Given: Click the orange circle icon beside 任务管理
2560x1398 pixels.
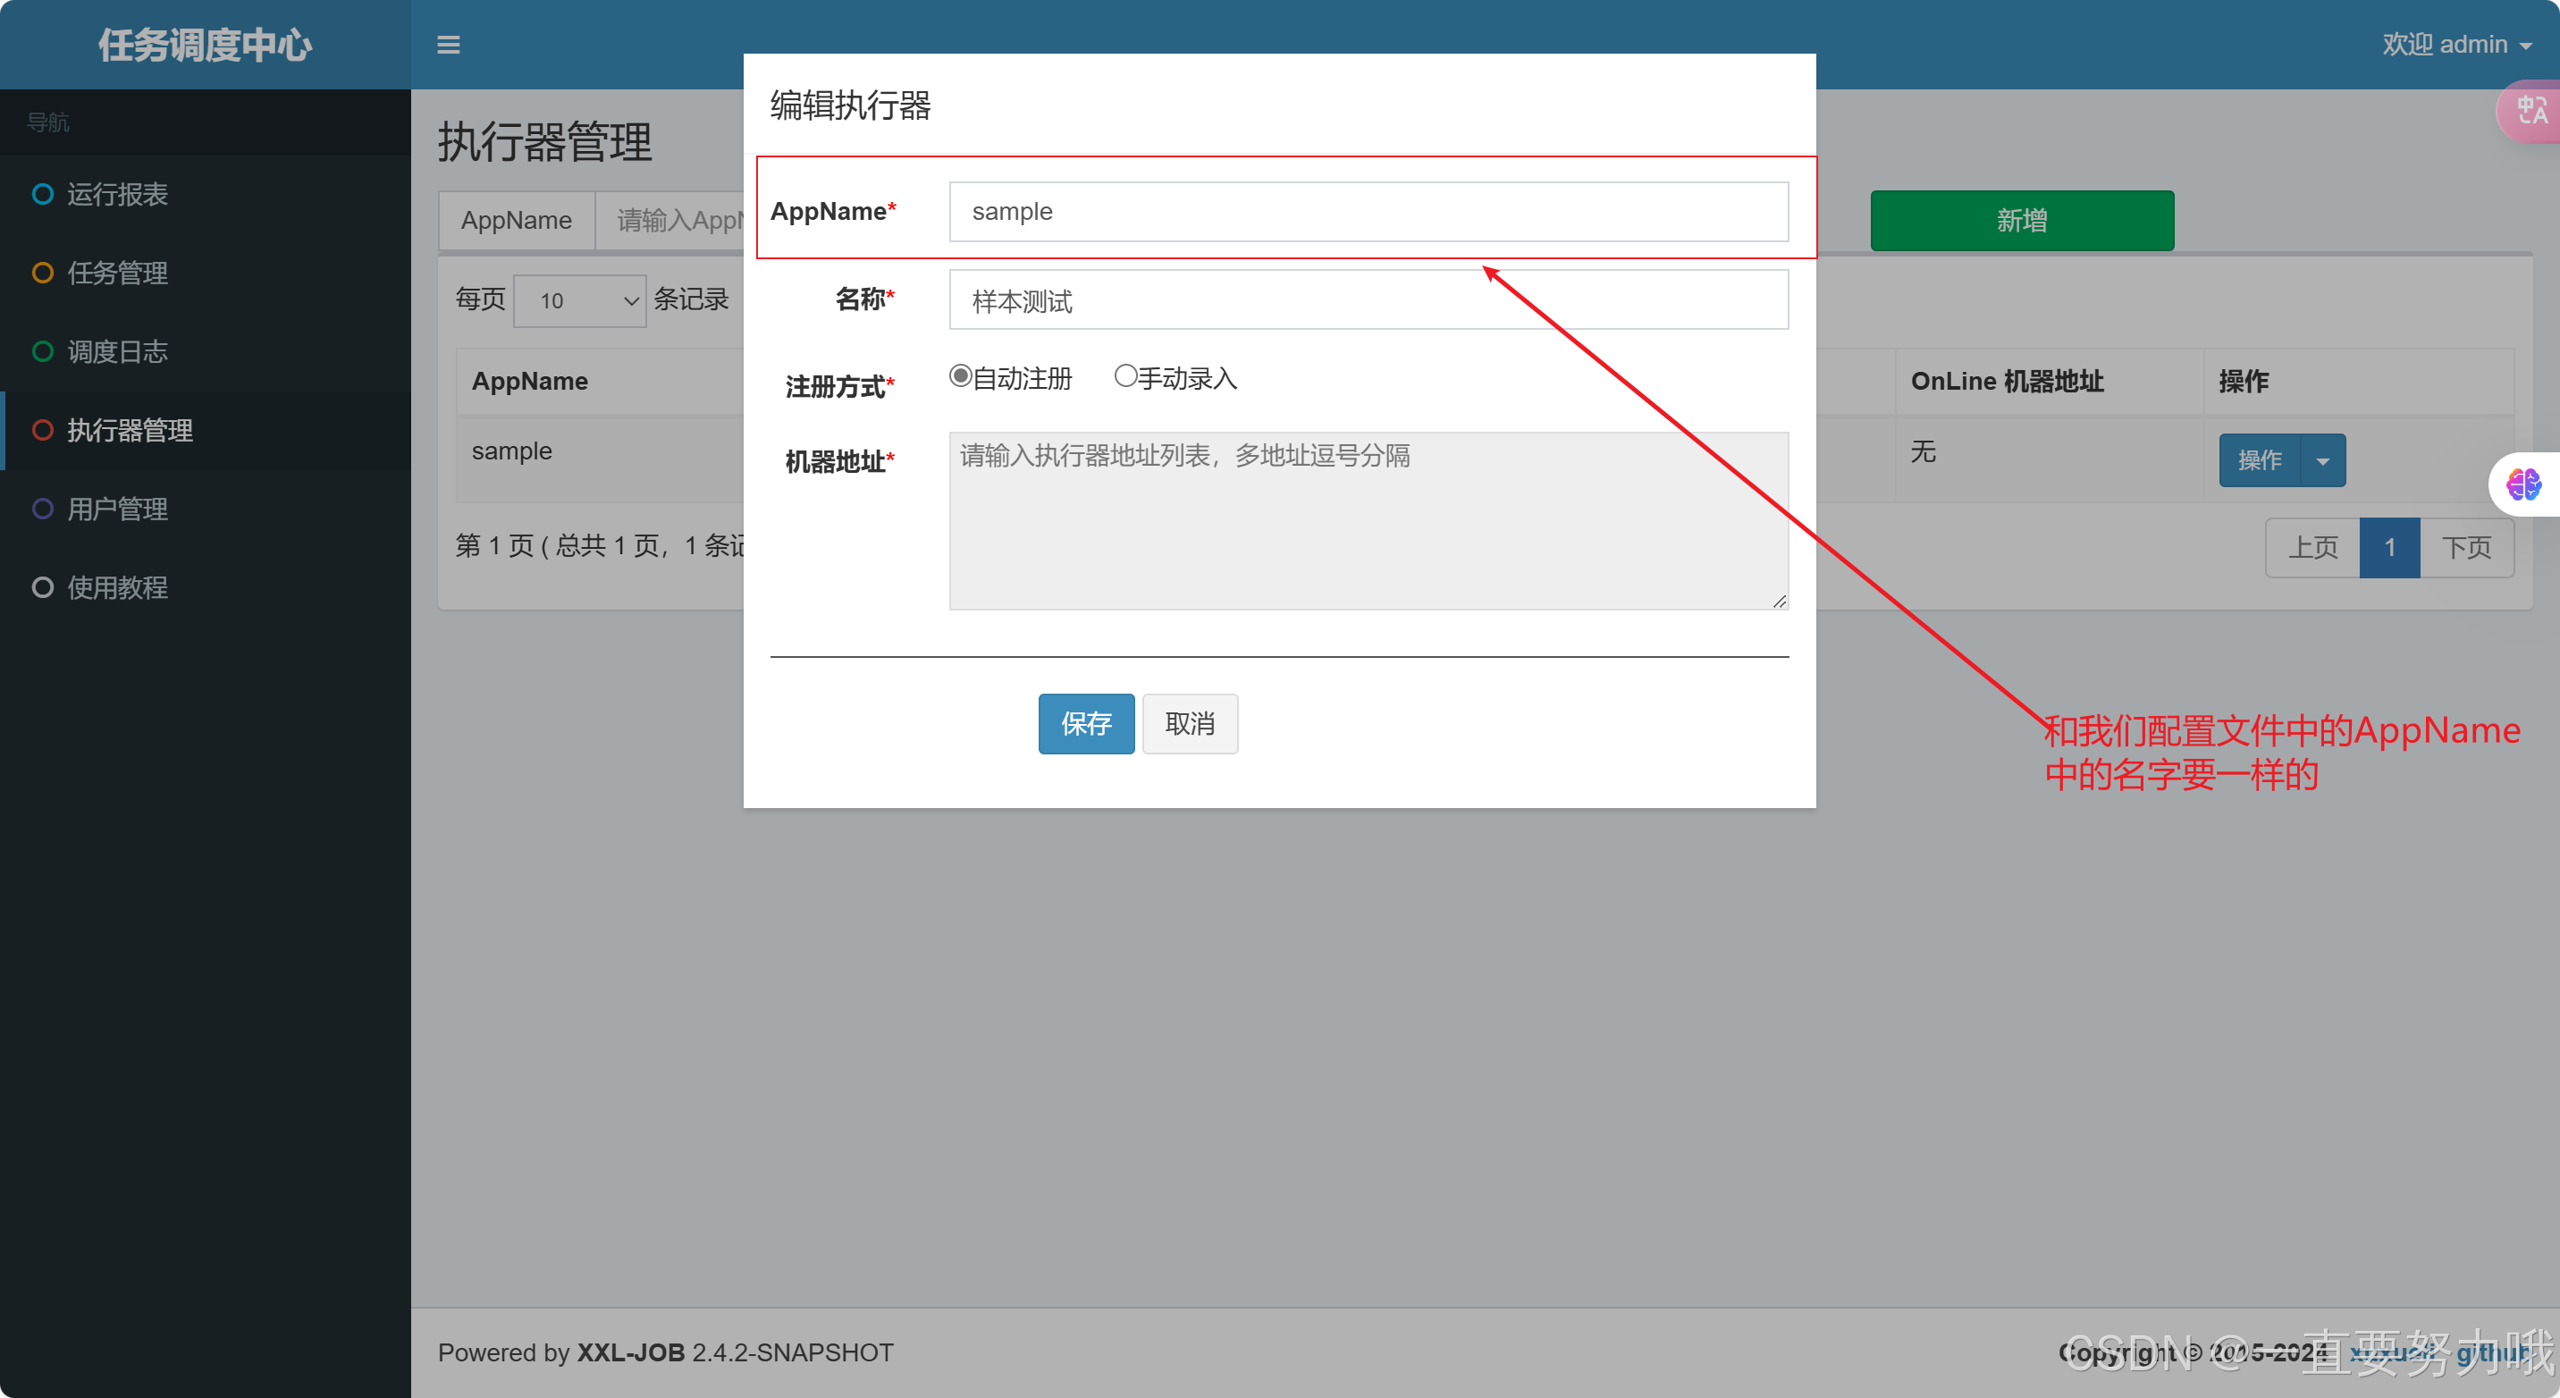Looking at the screenshot, I should click(43, 273).
